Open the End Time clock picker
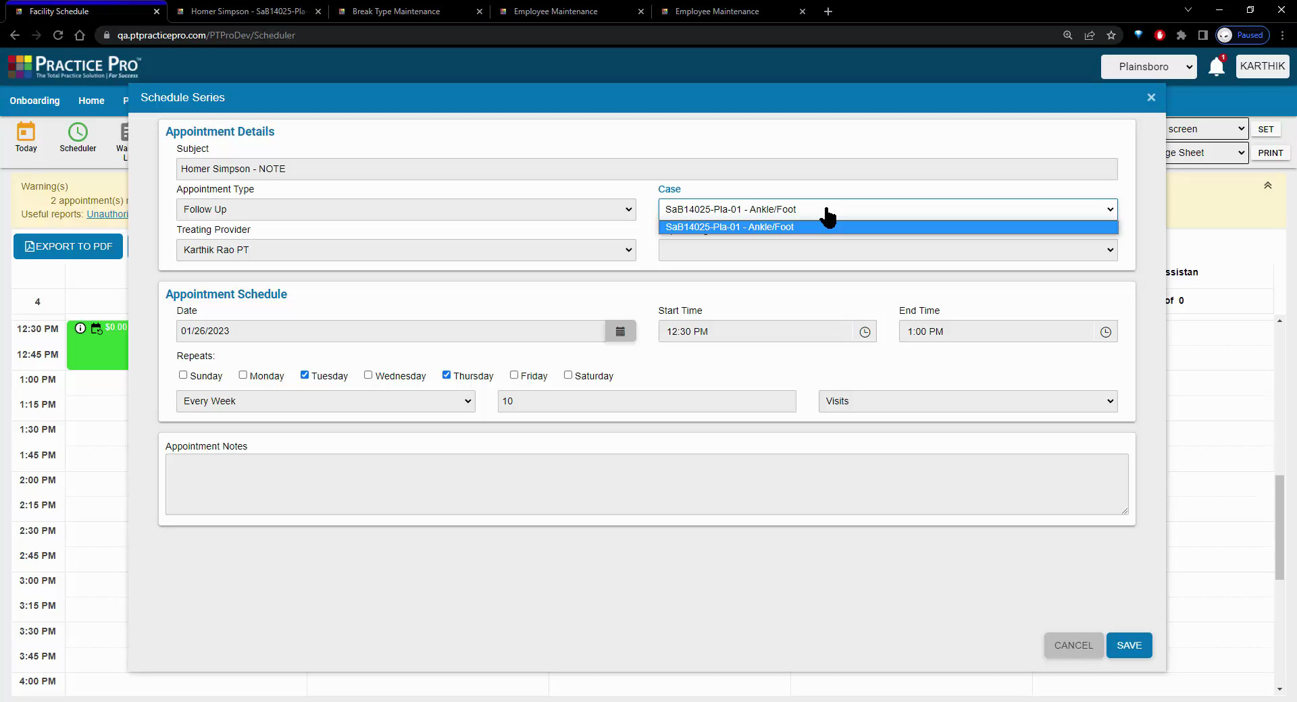The image size is (1297, 702). coord(1106,331)
